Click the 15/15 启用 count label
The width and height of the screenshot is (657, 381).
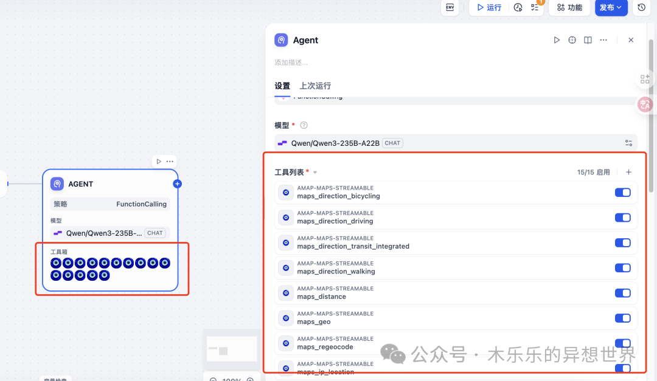[593, 172]
